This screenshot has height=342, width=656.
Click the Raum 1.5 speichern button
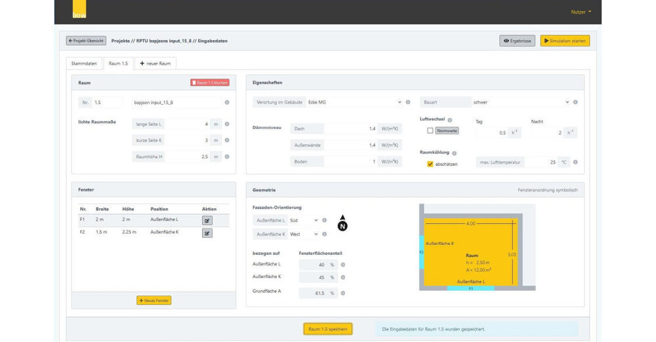click(328, 329)
